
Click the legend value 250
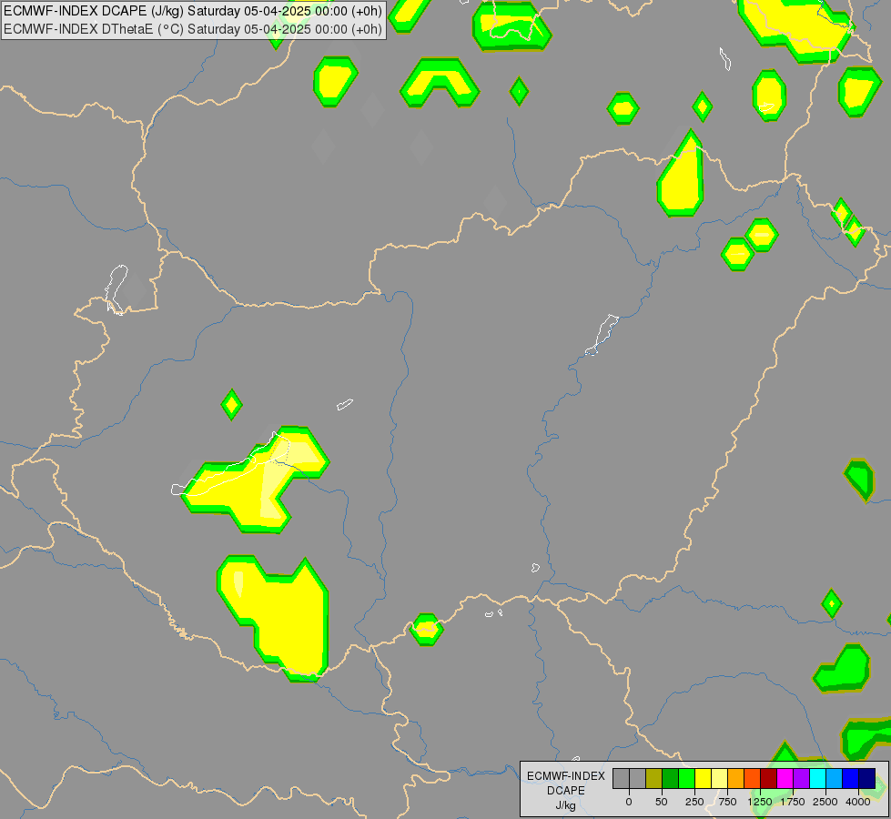[694, 802]
